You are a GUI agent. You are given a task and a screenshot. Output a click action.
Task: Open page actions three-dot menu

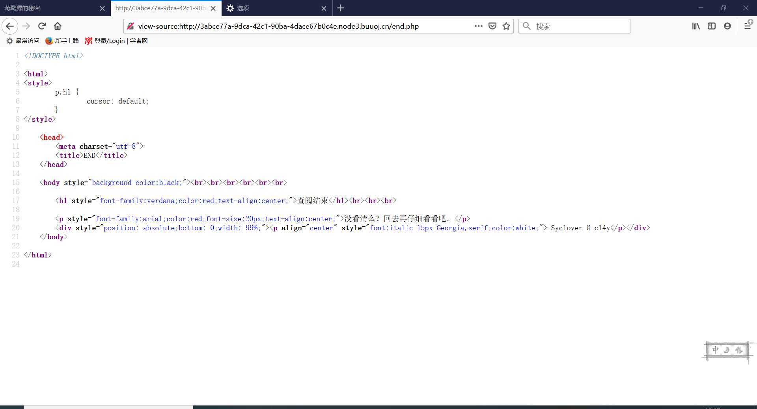pyautogui.click(x=478, y=26)
